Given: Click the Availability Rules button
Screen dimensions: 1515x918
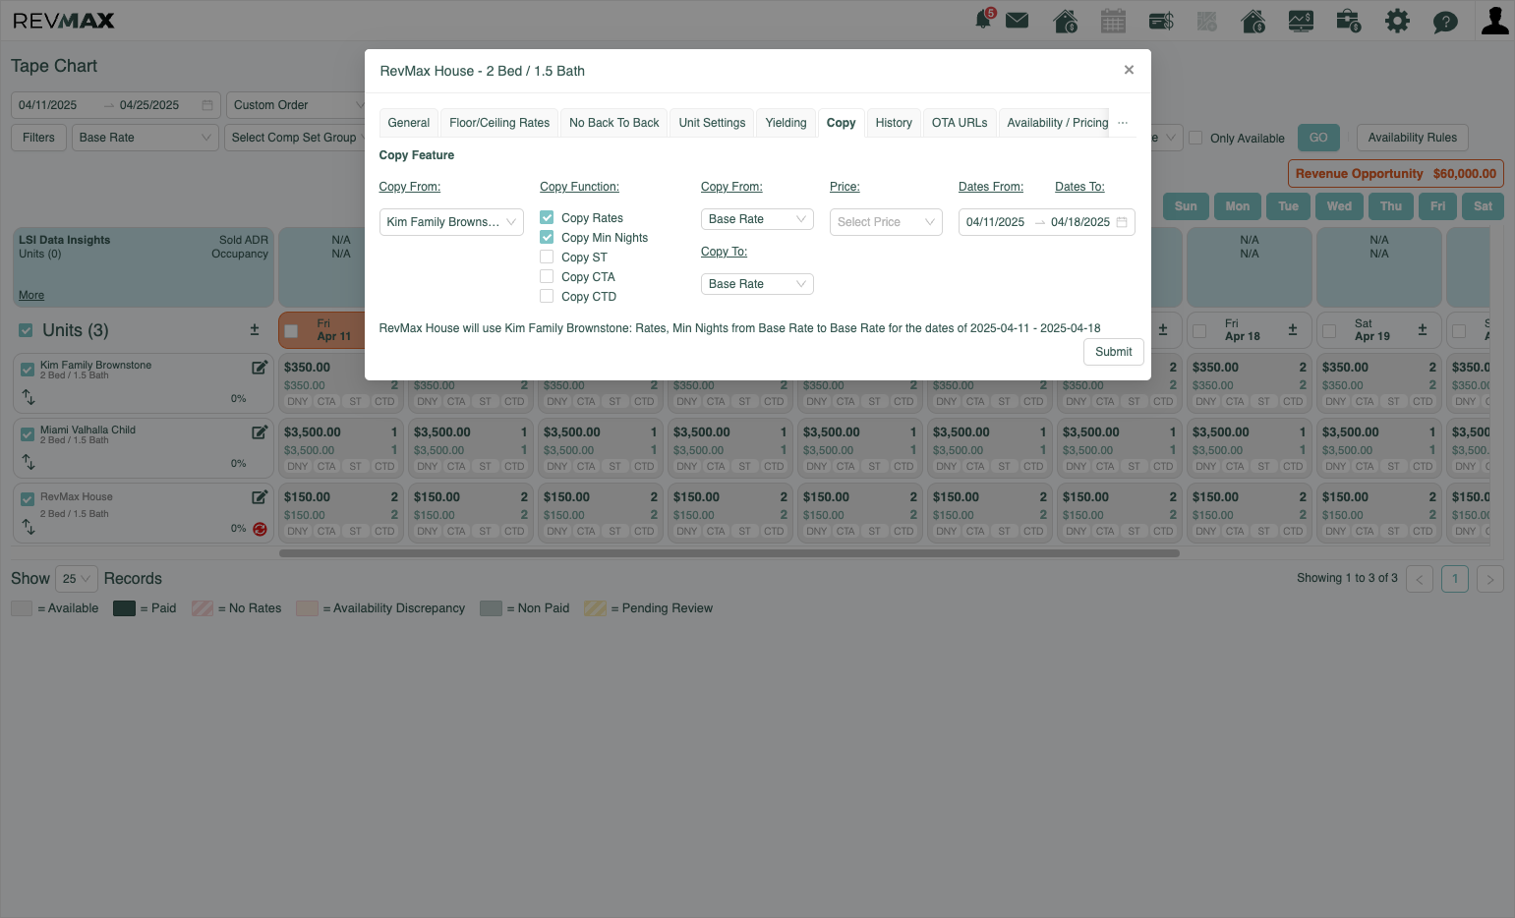Looking at the screenshot, I should click(x=1413, y=138).
